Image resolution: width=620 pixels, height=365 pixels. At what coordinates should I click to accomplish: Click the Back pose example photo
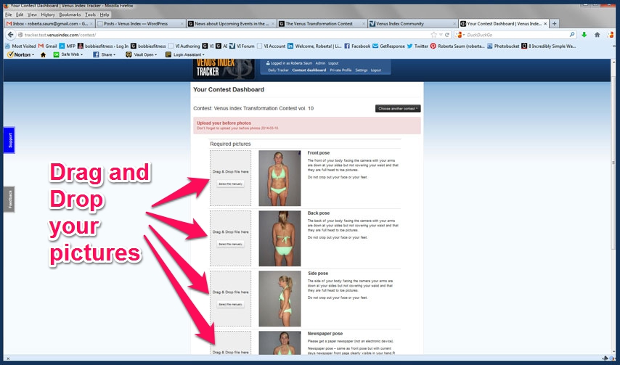coord(280,238)
